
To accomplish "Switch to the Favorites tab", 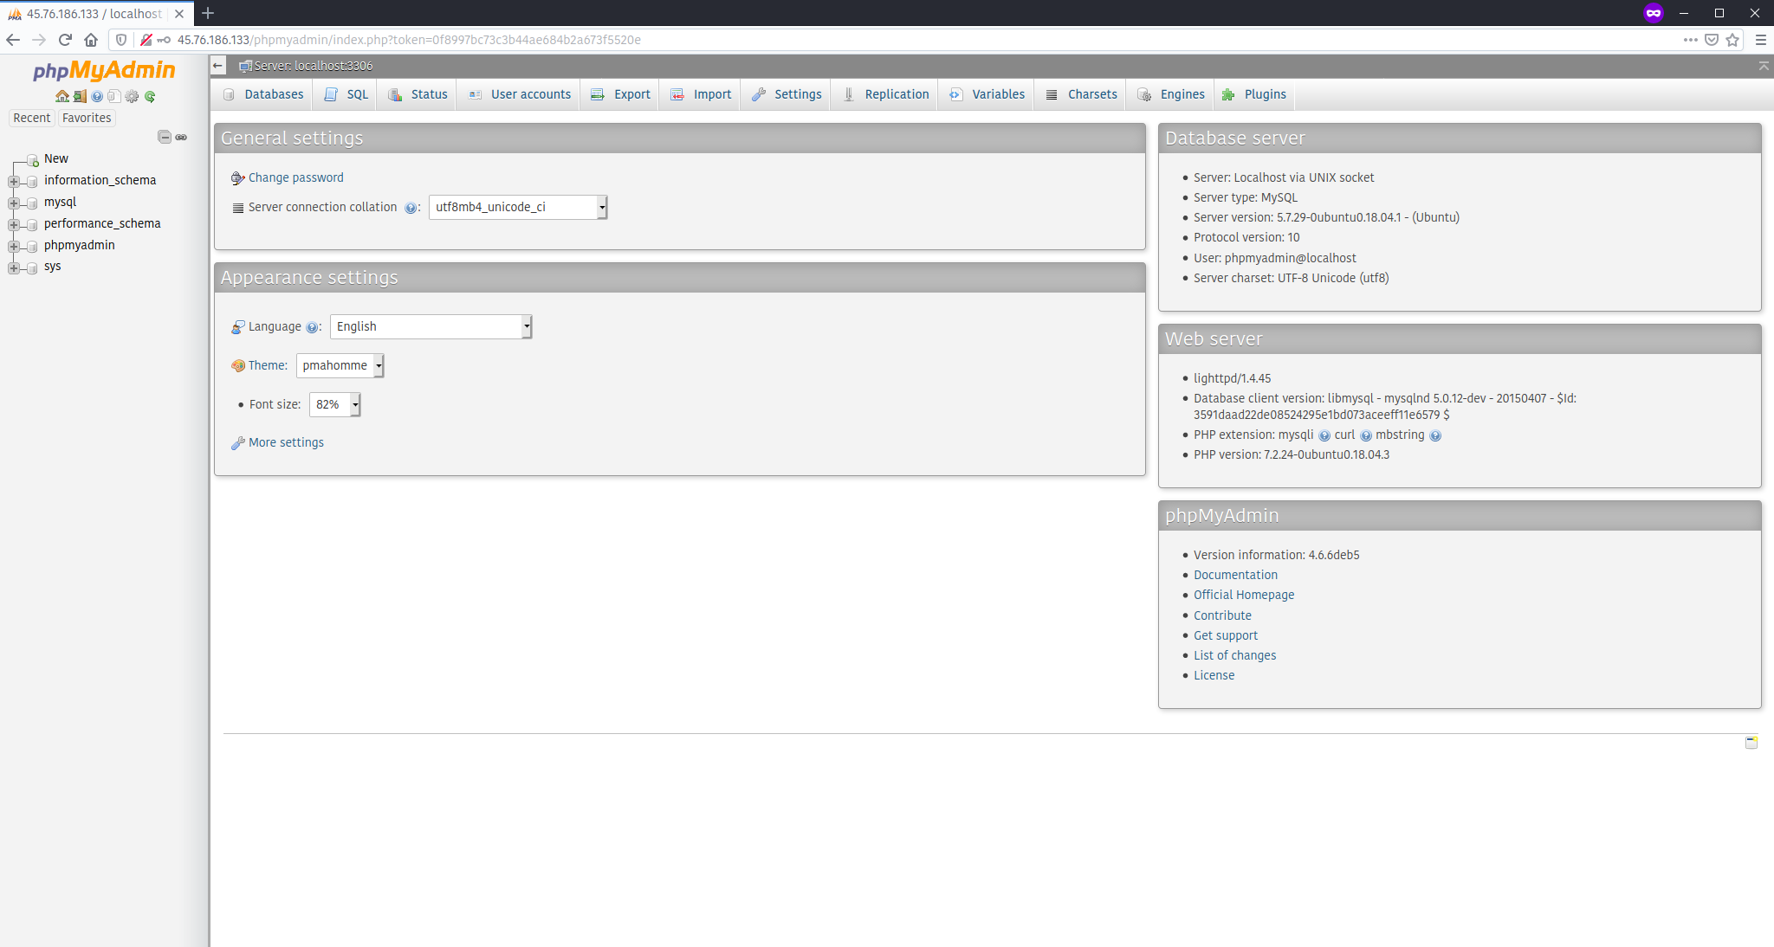I will click(86, 118).
